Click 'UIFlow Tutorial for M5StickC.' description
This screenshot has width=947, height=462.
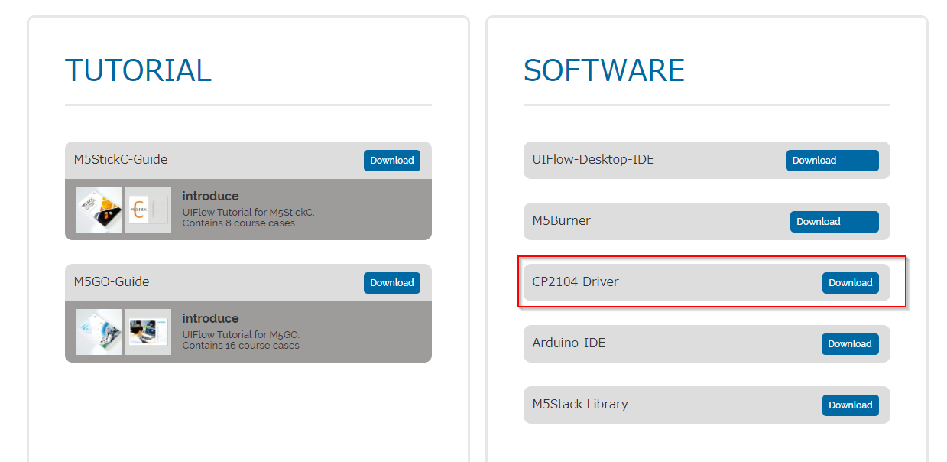click(x=248, y=213)
